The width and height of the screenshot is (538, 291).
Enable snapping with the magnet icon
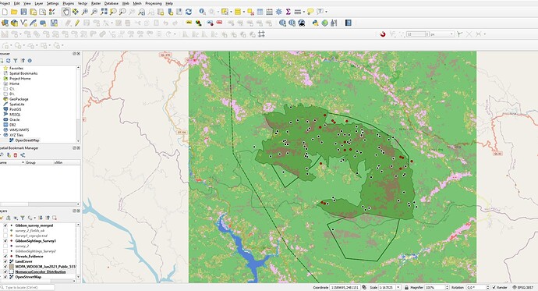coord(383,34)
